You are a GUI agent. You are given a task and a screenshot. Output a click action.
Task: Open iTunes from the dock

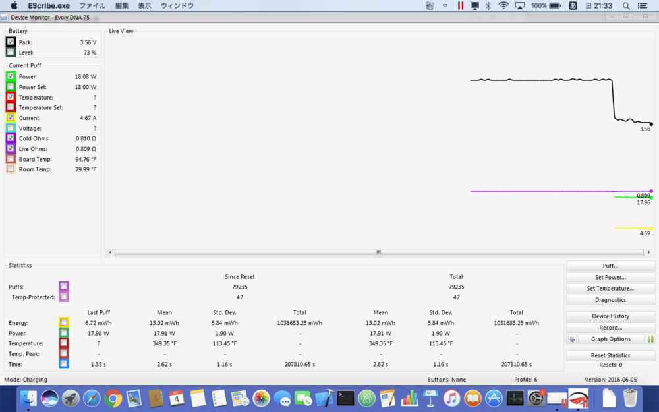point(451,397)
